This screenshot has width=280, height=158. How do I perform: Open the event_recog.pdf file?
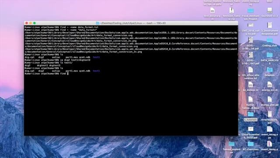(269, 144)
